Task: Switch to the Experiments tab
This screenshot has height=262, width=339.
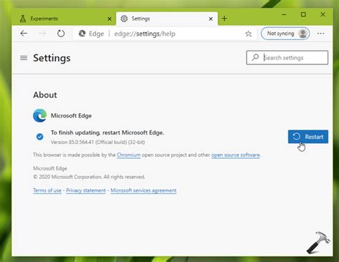Action: click(x=64, y=19)
